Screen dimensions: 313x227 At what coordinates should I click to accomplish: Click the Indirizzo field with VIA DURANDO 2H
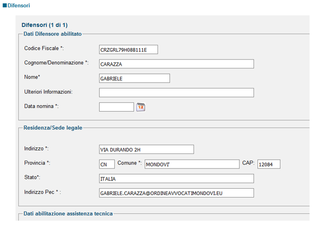(146, 149)
